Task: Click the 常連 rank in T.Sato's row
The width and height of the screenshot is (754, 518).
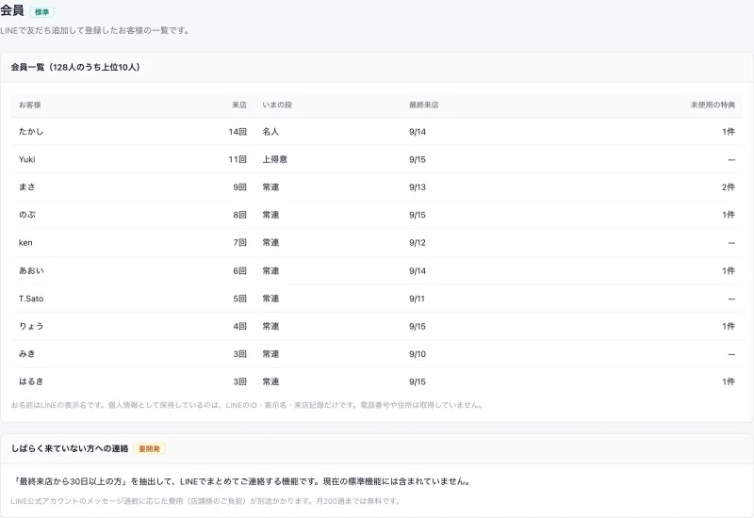Action: click(270, 299)
